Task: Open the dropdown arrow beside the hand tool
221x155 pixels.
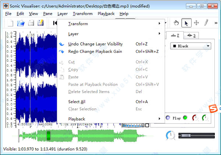Action: point(166,23)
